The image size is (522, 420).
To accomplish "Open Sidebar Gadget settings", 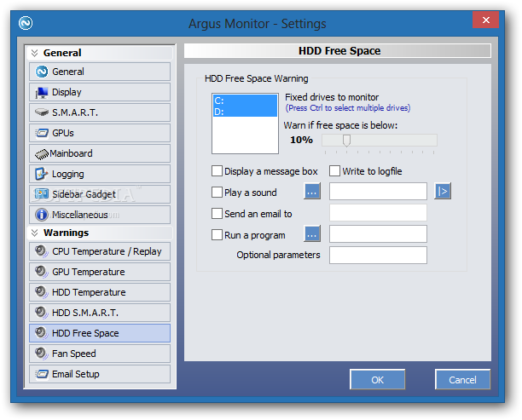I will [100, 194].
